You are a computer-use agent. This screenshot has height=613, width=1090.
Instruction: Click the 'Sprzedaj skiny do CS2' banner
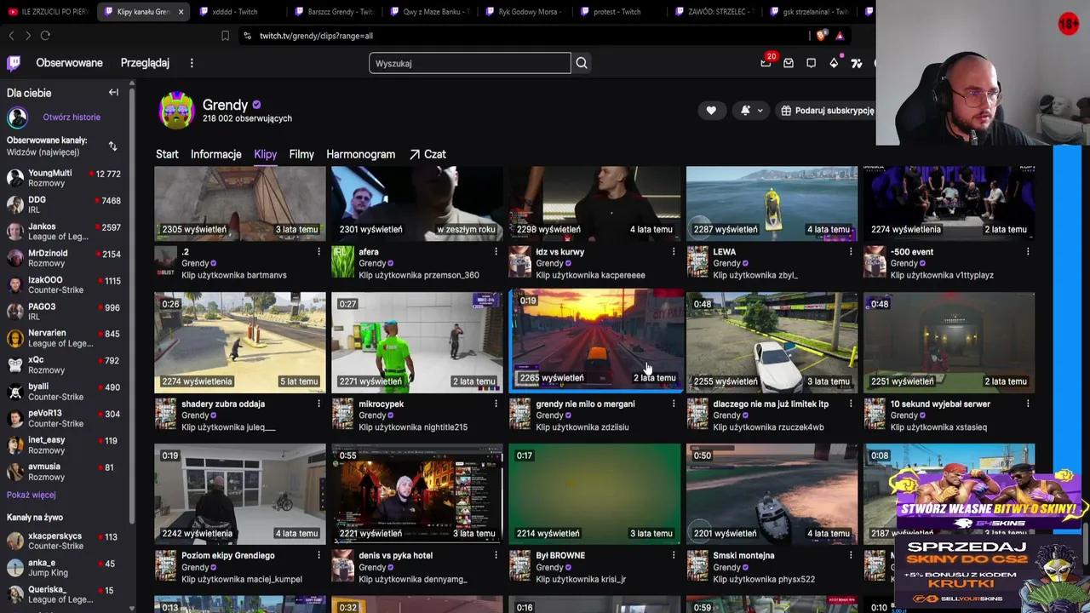988,572
